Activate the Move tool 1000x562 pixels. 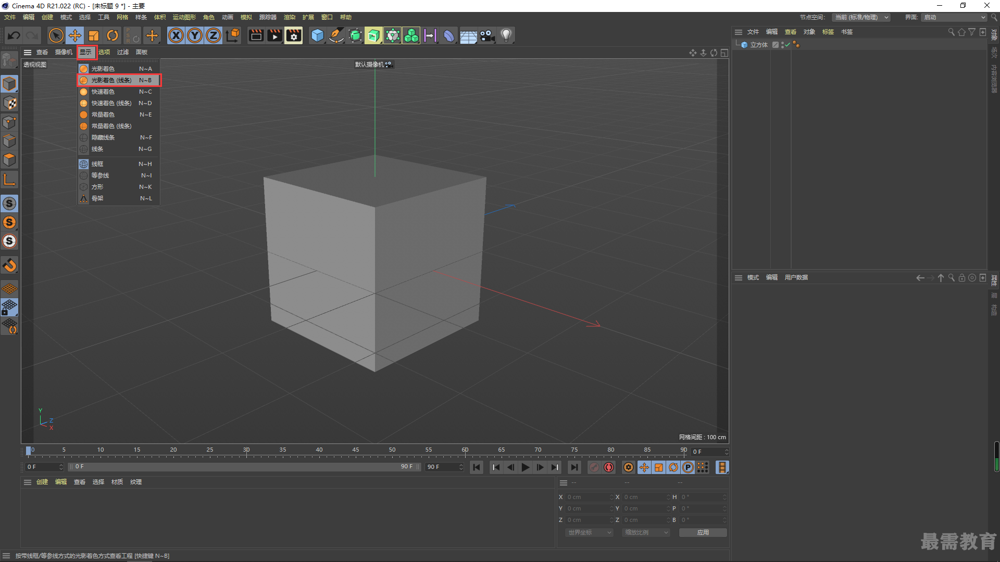pos(75,35)
